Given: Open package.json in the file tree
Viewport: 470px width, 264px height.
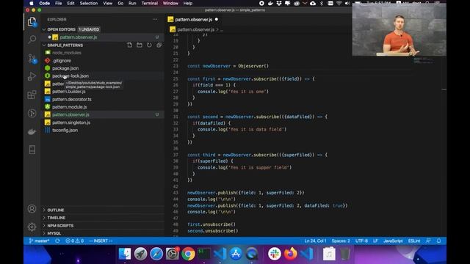Looking at the screenshot, I should pos(65,68).
